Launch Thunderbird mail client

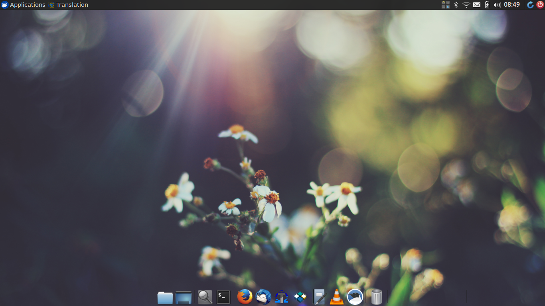pos(263,297)
